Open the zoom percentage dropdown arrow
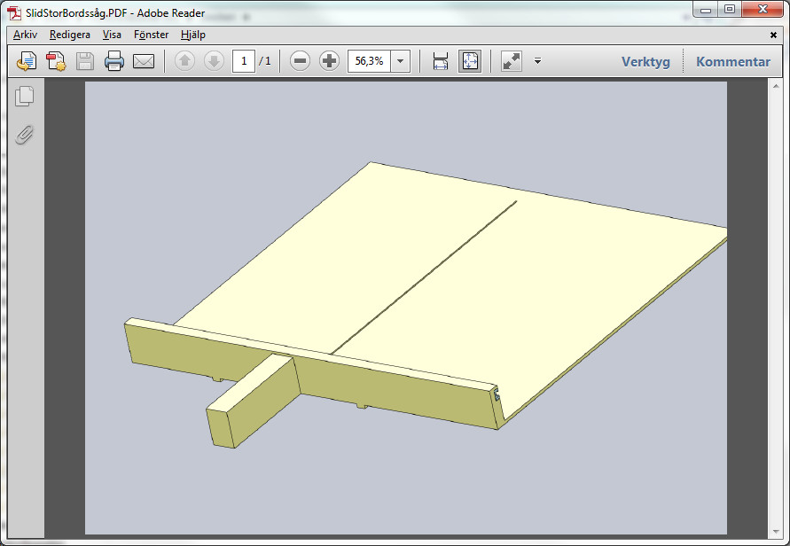 tap(401, 61)
